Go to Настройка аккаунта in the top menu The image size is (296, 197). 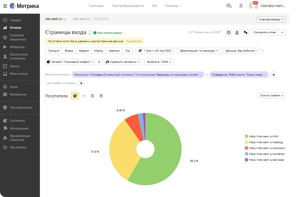tap(128, 6)
